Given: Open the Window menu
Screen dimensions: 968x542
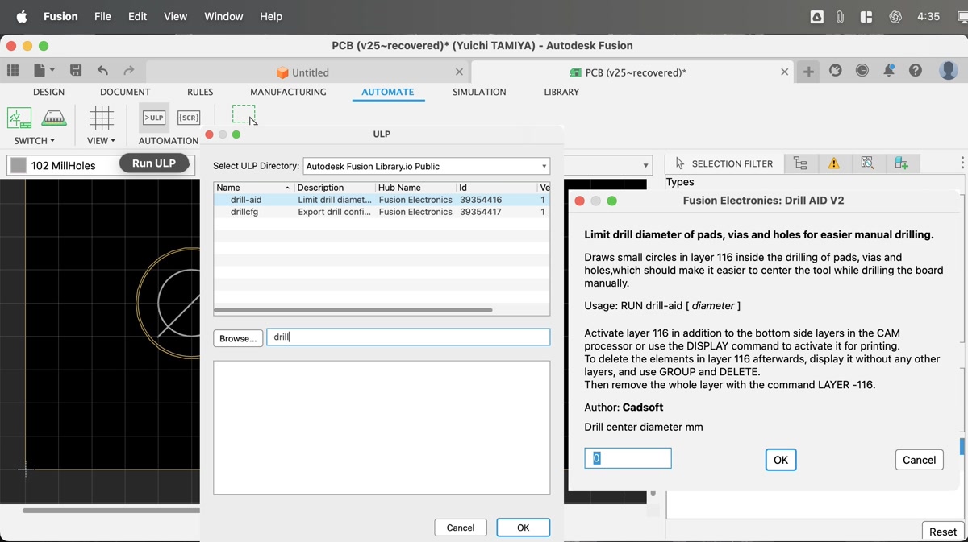Looking at the screenshot, I should click(223, 16).
